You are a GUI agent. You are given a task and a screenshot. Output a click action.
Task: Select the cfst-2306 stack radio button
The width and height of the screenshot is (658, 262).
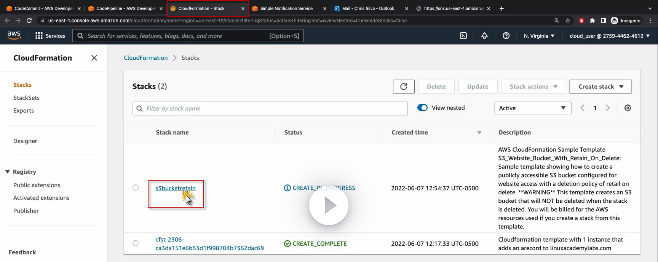pyautogui.click(x=136, y=243)
